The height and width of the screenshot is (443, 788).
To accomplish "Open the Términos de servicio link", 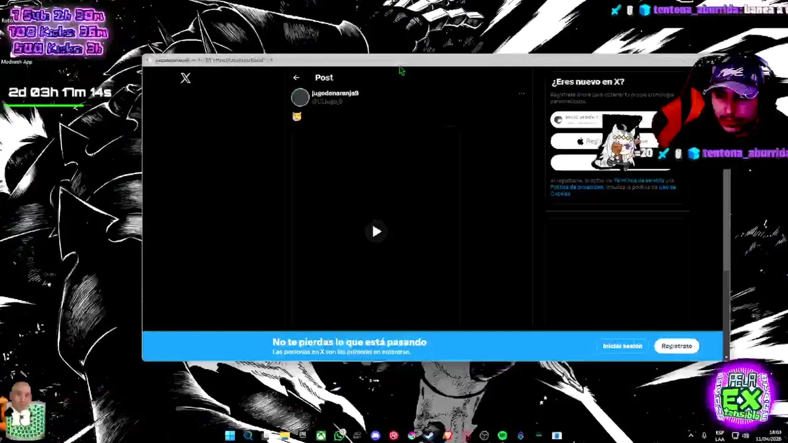I will pos(638,180).
